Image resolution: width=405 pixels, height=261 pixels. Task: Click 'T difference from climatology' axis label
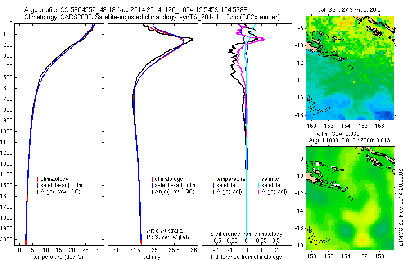point(246,256)
